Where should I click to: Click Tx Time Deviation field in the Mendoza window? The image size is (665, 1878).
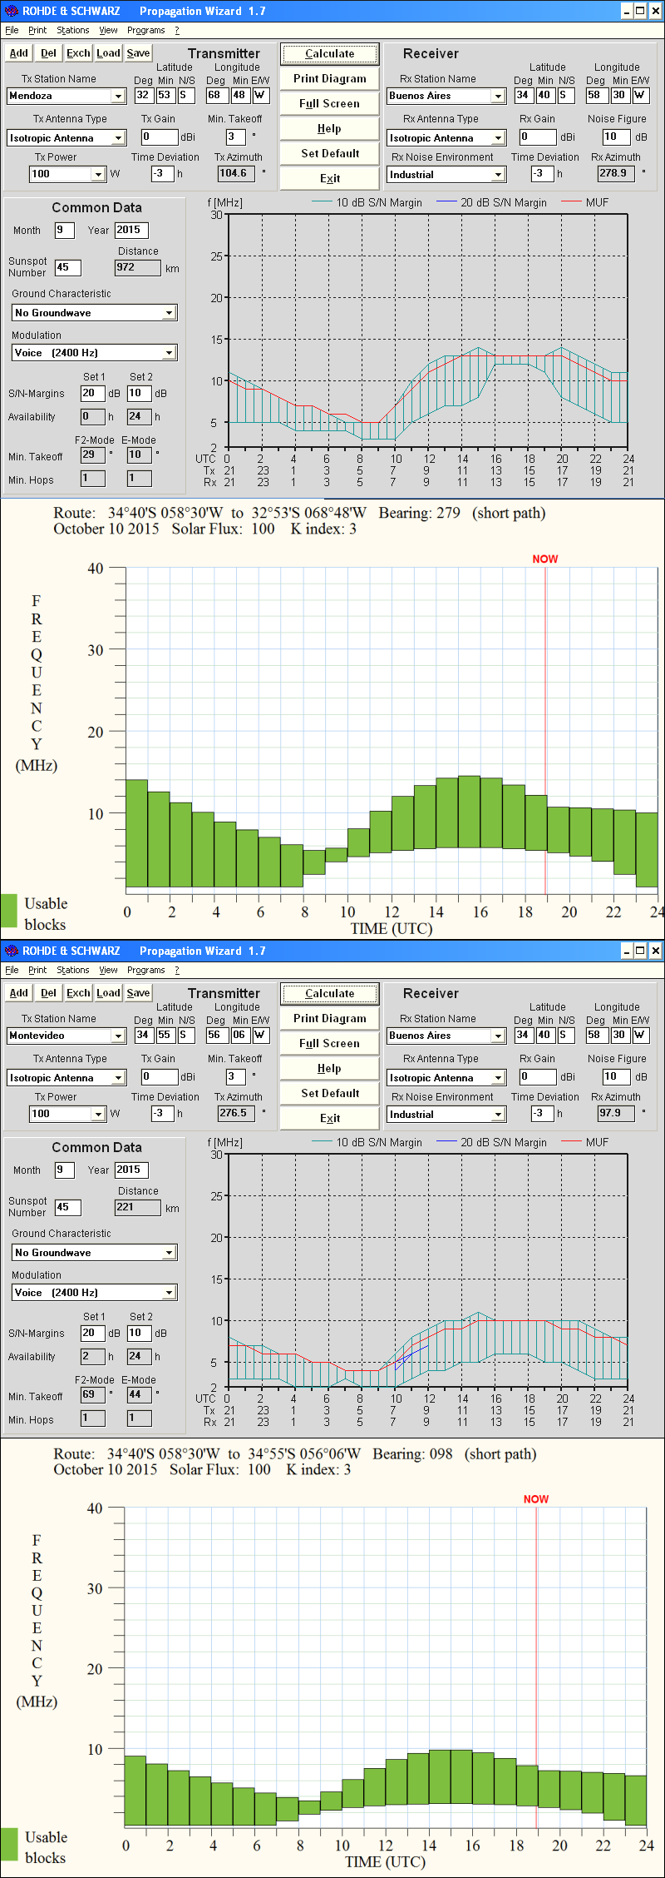coord(162,173)
